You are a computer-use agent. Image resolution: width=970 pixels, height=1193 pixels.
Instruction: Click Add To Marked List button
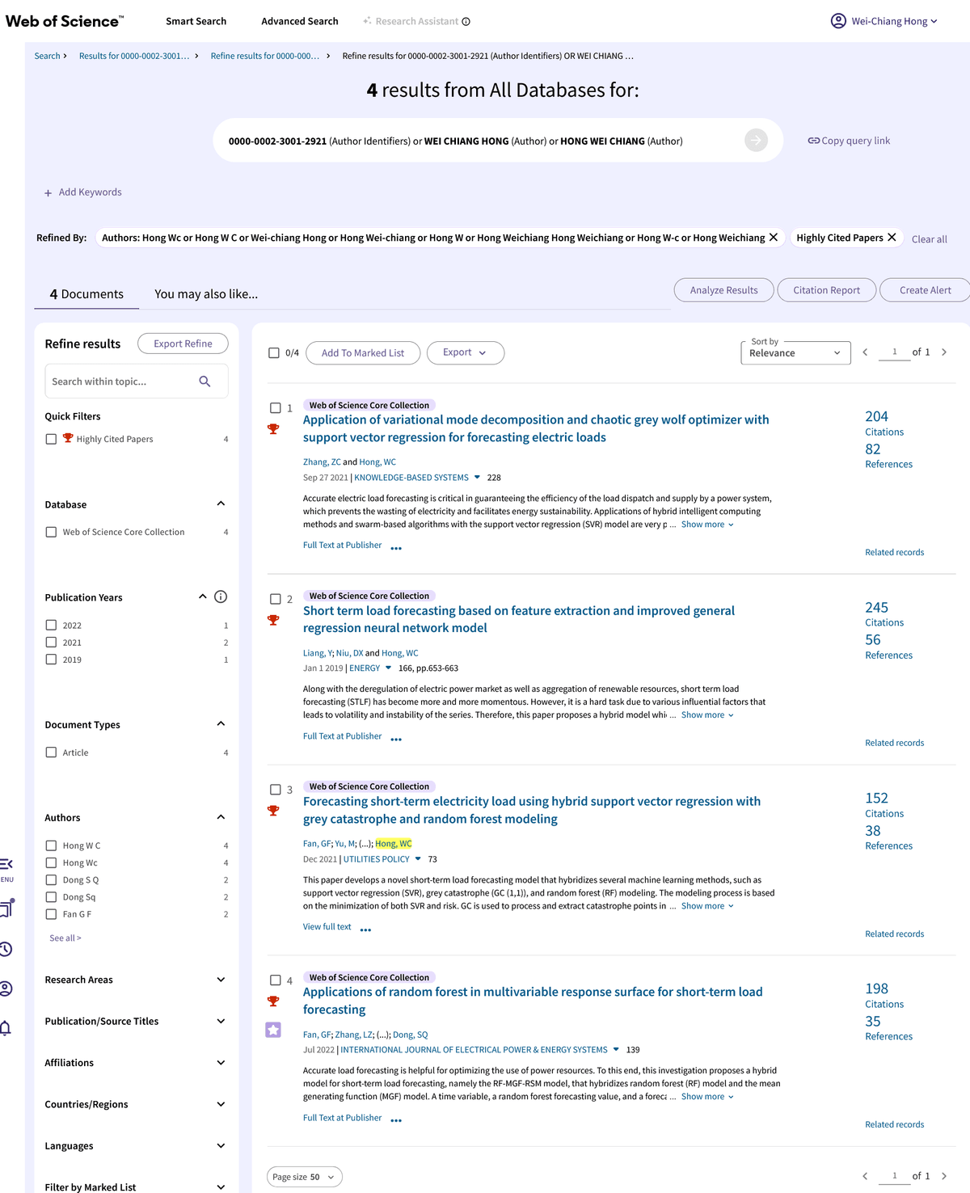(x=363, y=352)
